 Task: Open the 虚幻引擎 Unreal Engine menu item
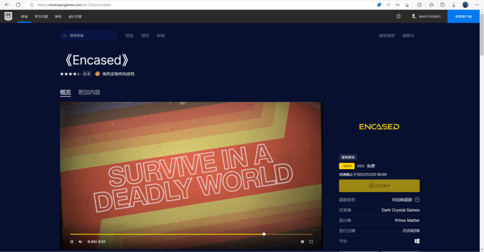[x=75, y=17]
